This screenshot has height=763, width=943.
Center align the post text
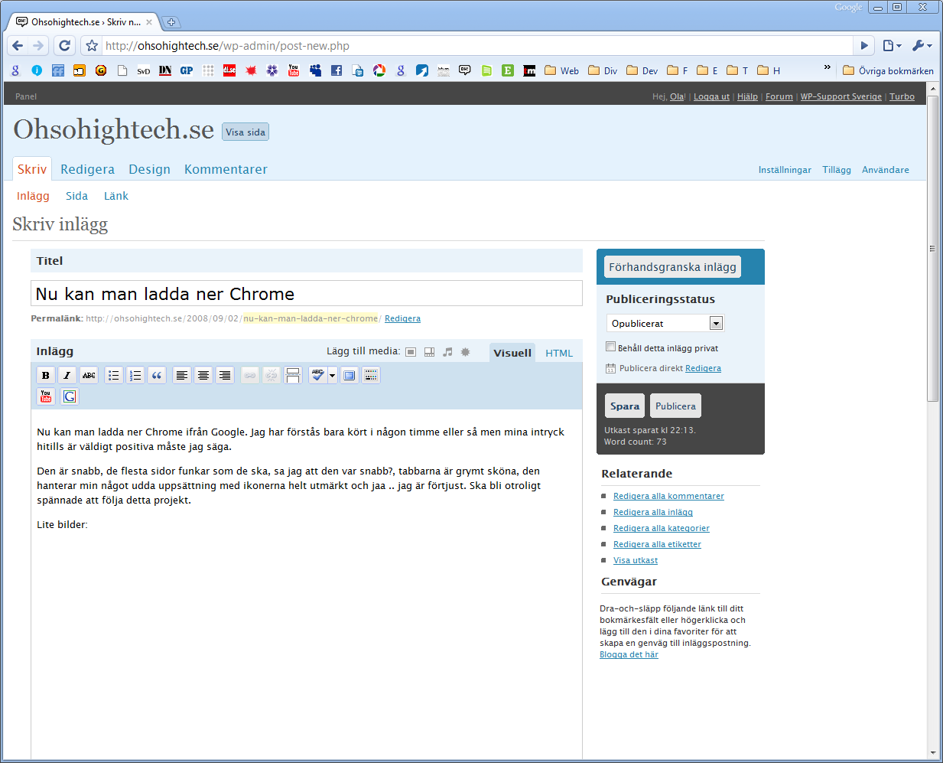(x=203, y=375)
